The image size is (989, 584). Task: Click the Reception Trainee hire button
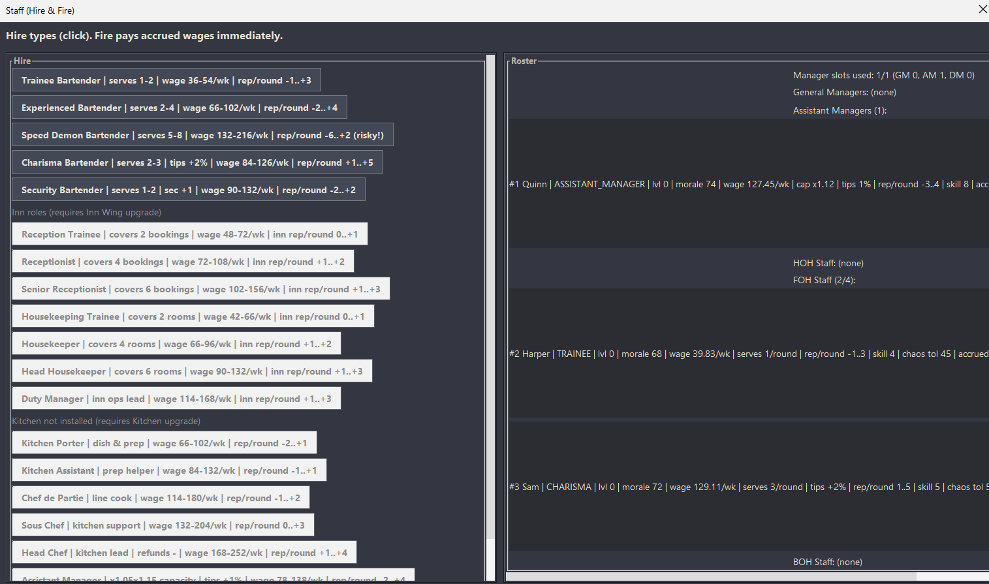click(189, 234)
